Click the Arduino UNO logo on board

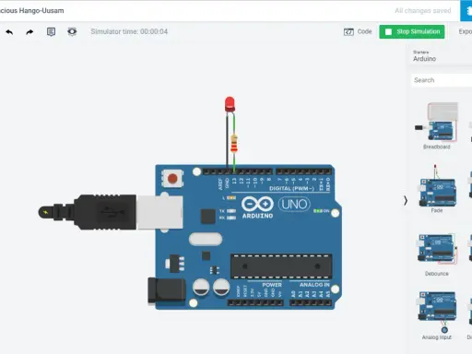pyautogui.click(x=276, y=207)
